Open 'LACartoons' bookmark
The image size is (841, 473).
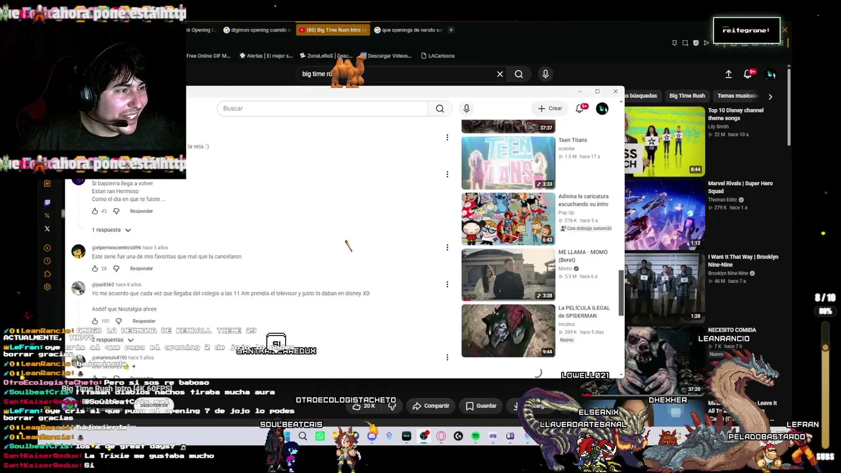438,56
